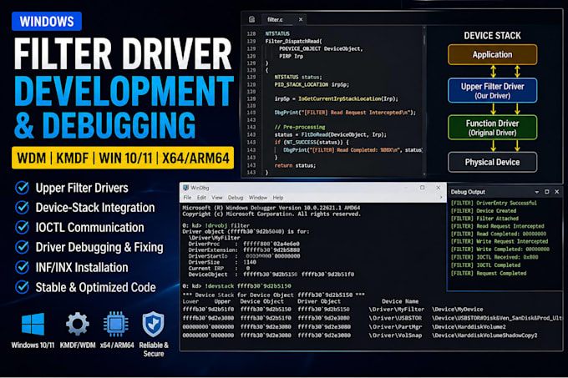The image size is (568, 378).
Task: Maximize the Debug Output panel
Action: [x=546, y=192]
